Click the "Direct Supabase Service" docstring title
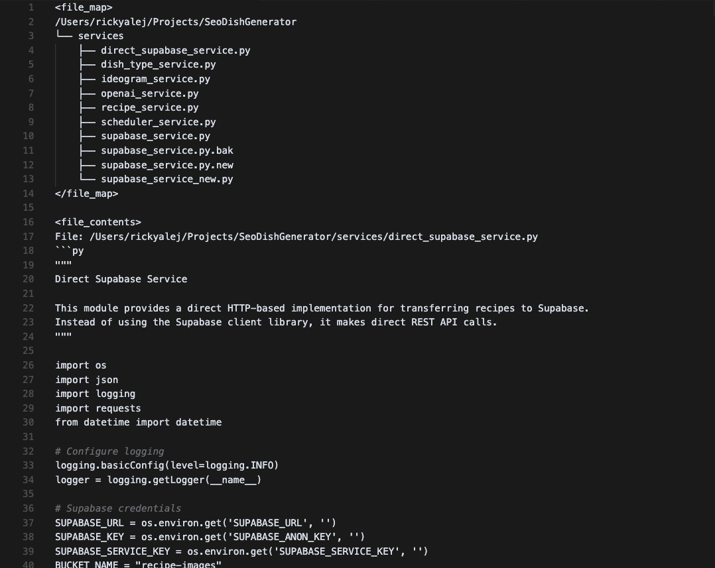This screenshot has height=568, width=715. (121, 279)
